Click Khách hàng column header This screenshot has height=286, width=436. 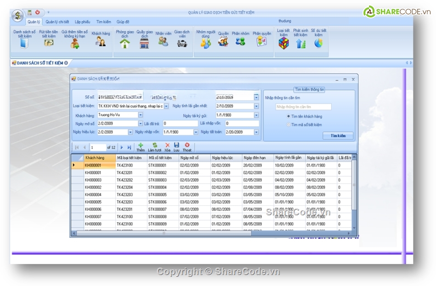tap(100, 158)
